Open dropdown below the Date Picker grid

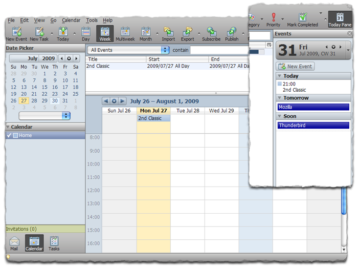pos(44,116)
